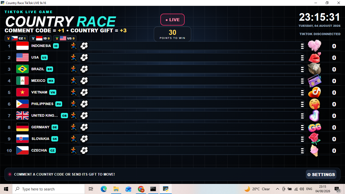Show hidden system tray icons

click(277, 189)
